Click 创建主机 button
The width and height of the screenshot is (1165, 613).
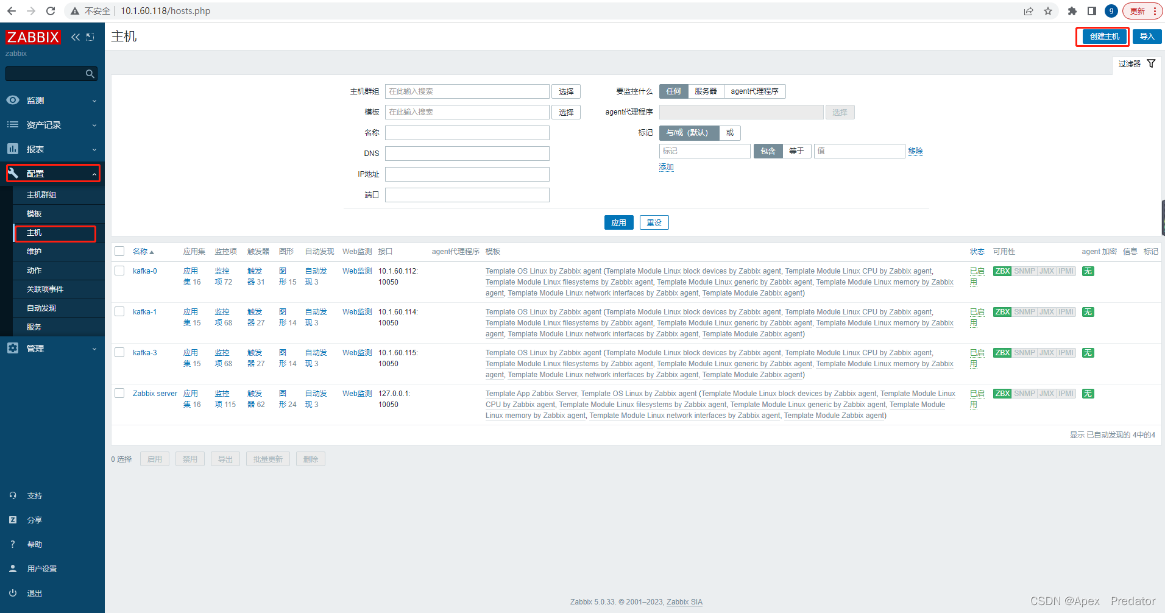[x=1104, y=37]
